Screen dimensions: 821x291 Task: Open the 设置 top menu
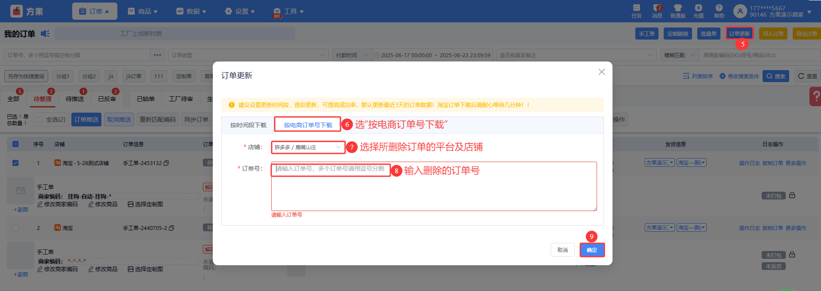(240, 11)
